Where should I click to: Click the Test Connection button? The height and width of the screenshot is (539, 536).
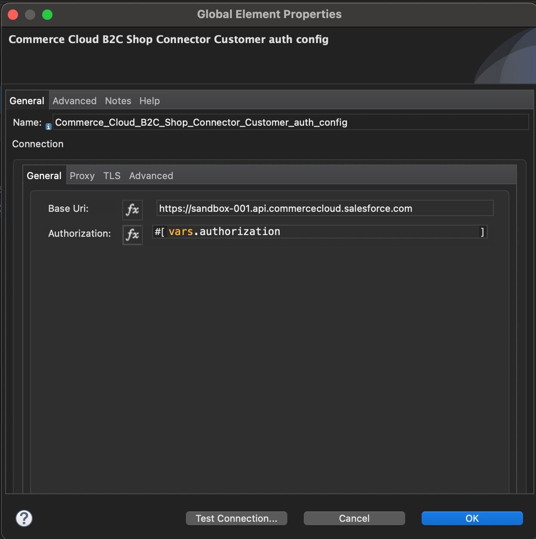pyautogui.click(x=237, y=518)
